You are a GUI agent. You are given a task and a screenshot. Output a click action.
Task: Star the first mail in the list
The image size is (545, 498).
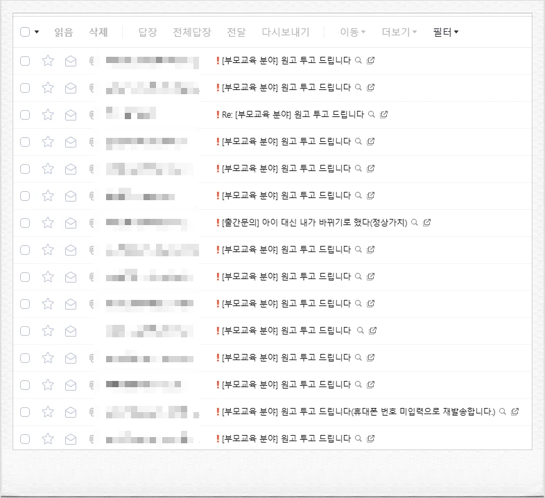tap(48, 61)
